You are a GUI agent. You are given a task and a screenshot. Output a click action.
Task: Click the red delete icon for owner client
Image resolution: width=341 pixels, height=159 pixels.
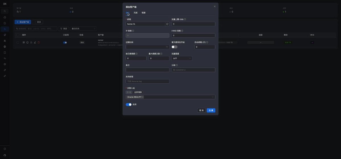pos(38,42)
